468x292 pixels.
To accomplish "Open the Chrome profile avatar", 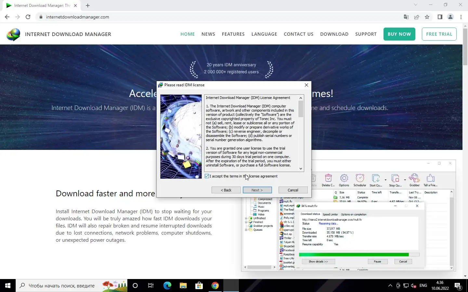I will tap(450, 17).
